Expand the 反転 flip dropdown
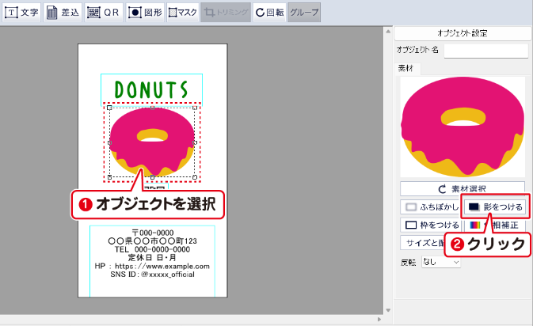This screenshot has height=326, width=533. click(x=441, y=261)
